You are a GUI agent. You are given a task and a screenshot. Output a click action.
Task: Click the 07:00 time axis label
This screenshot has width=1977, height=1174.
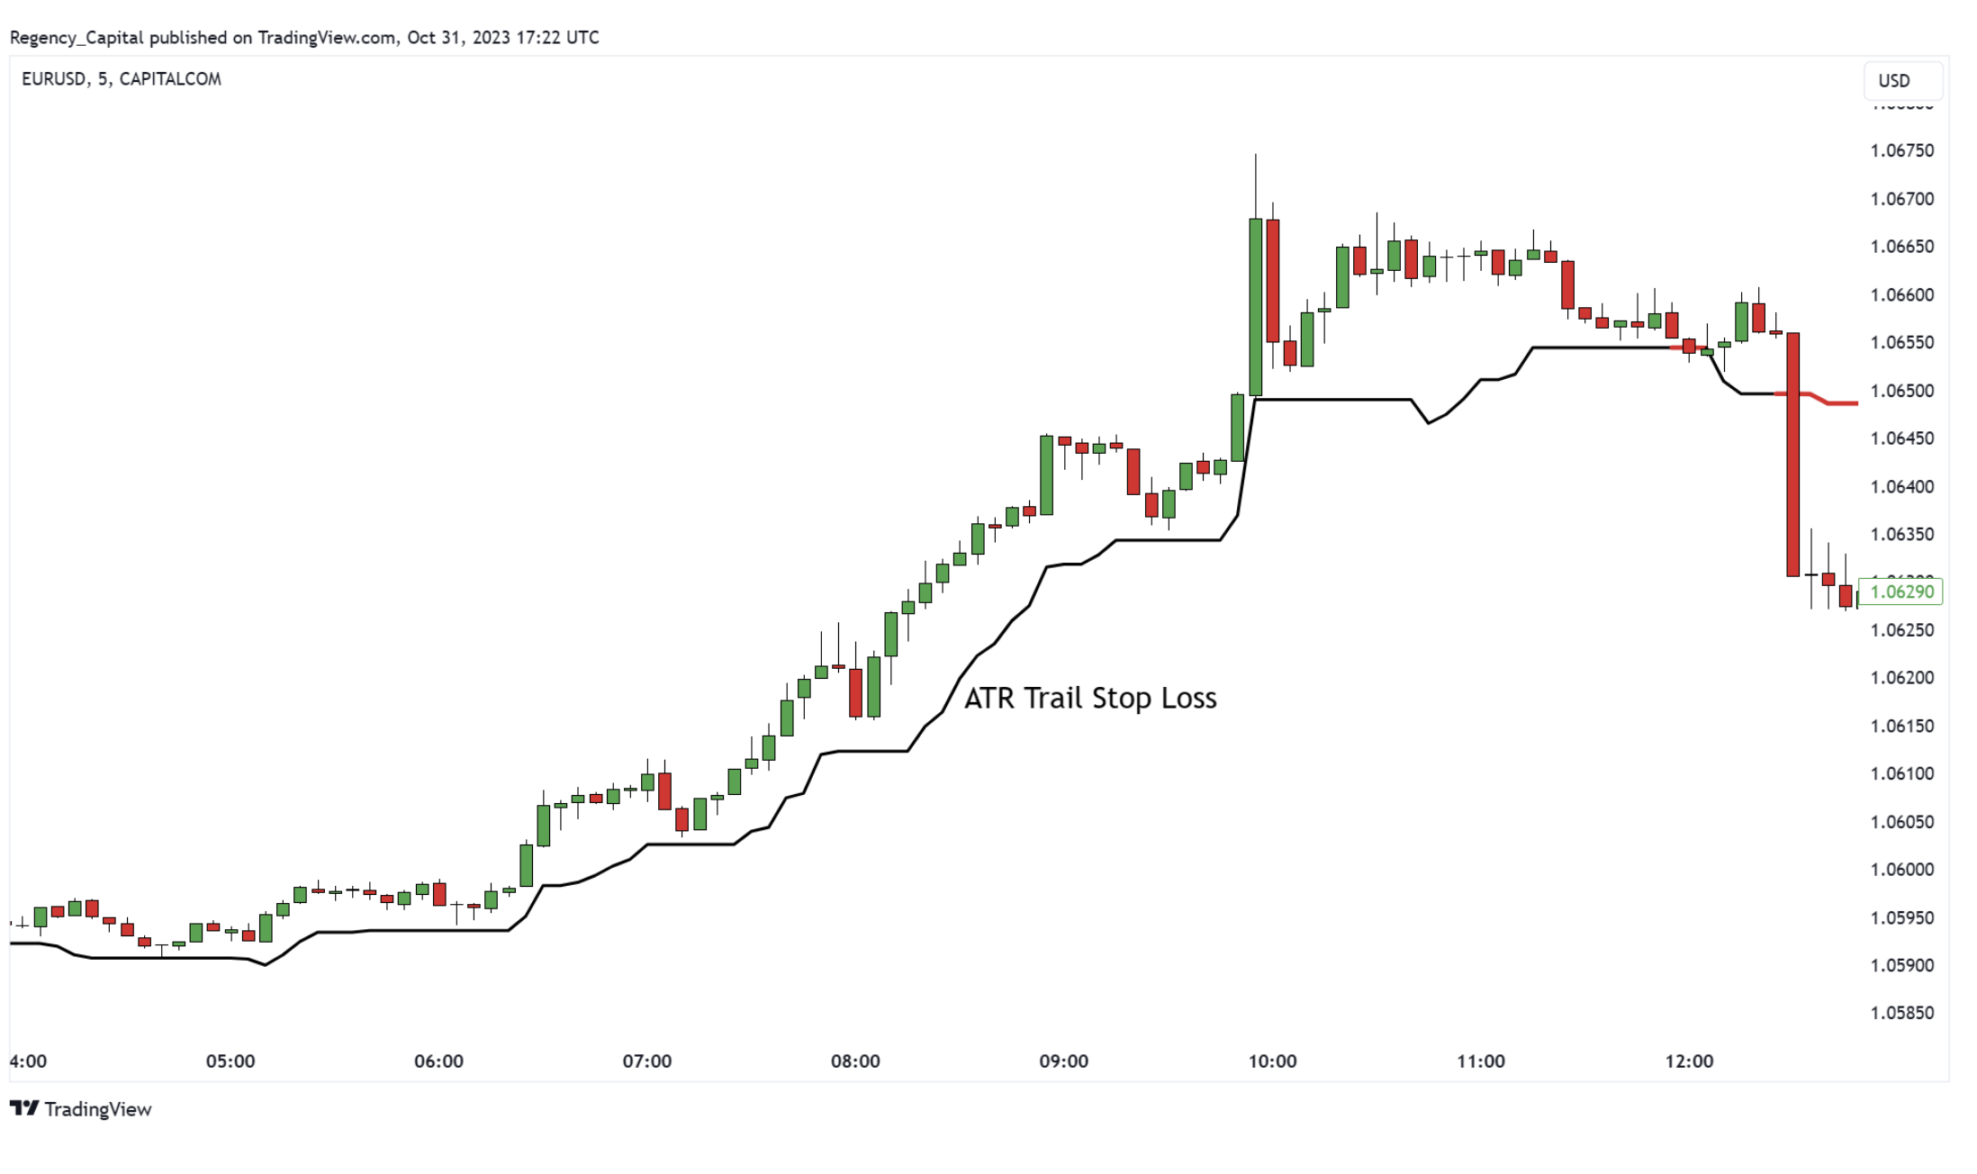pos(646,1061)
